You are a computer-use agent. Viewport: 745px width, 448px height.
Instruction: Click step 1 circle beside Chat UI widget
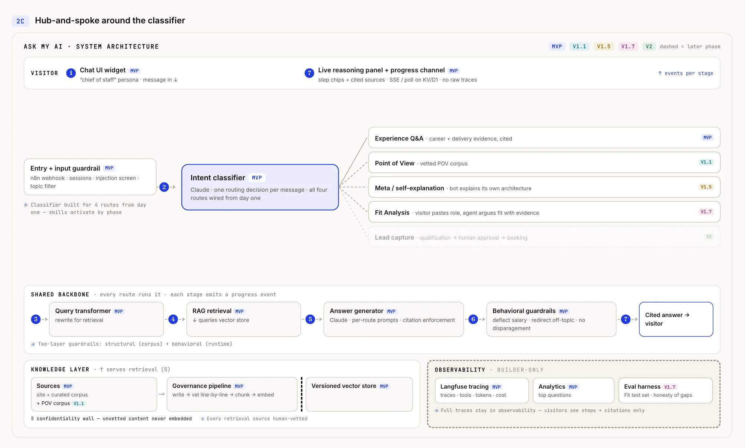pos(71,73)
